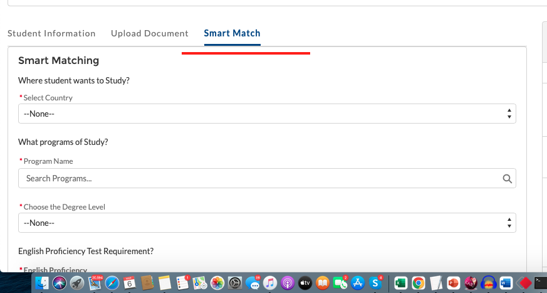The height and width of the screenshot is (293, 547).
Task: Click 'What programs of Study?' text
Action: coord(63,142)
